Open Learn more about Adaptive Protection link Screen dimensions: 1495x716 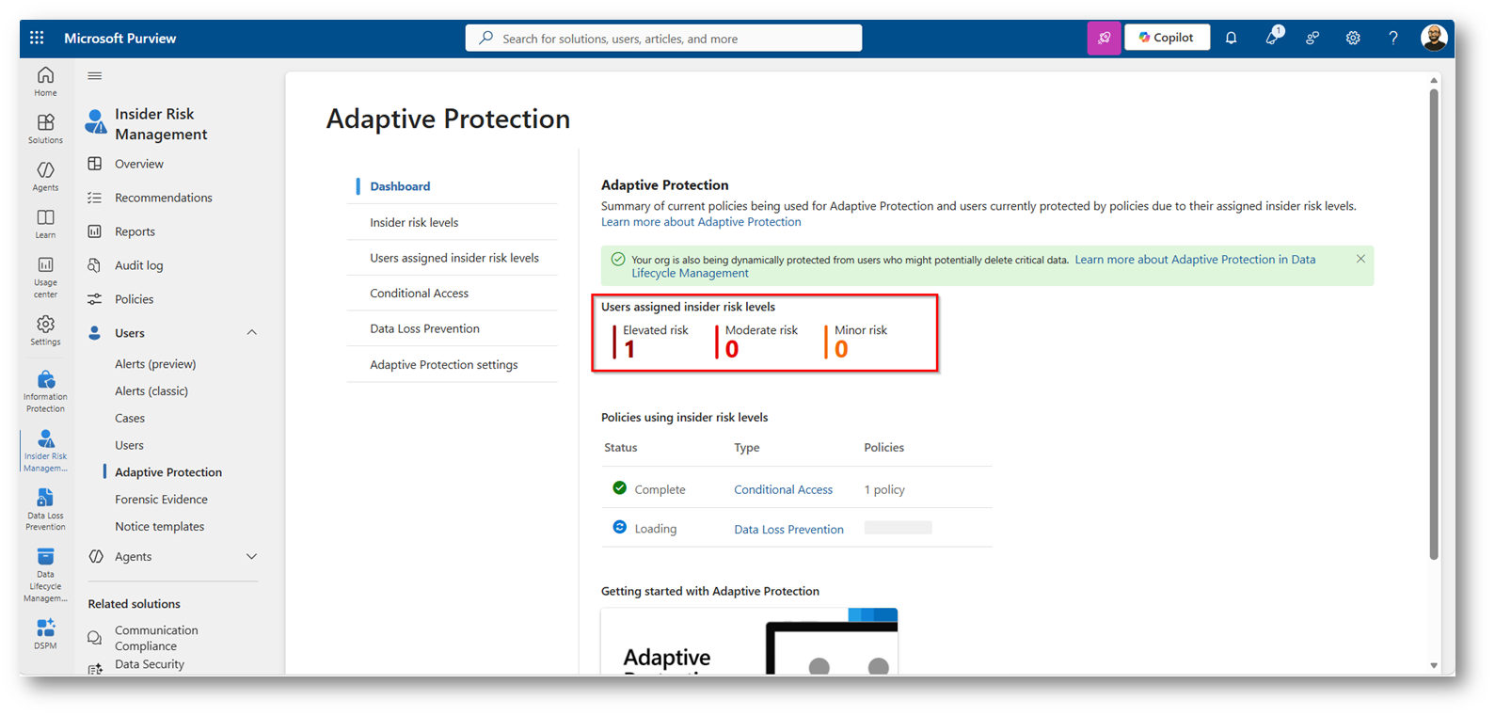pos(701,222)
